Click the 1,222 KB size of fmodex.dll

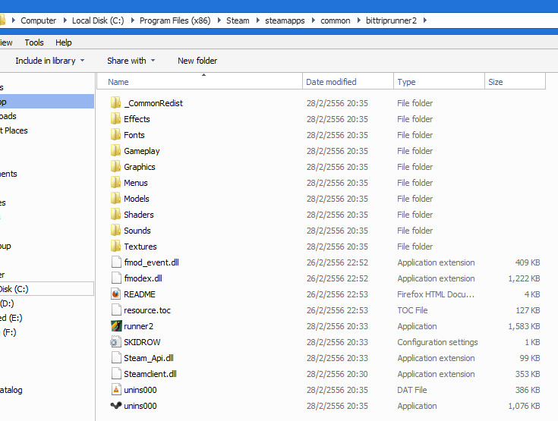point(524,278)
